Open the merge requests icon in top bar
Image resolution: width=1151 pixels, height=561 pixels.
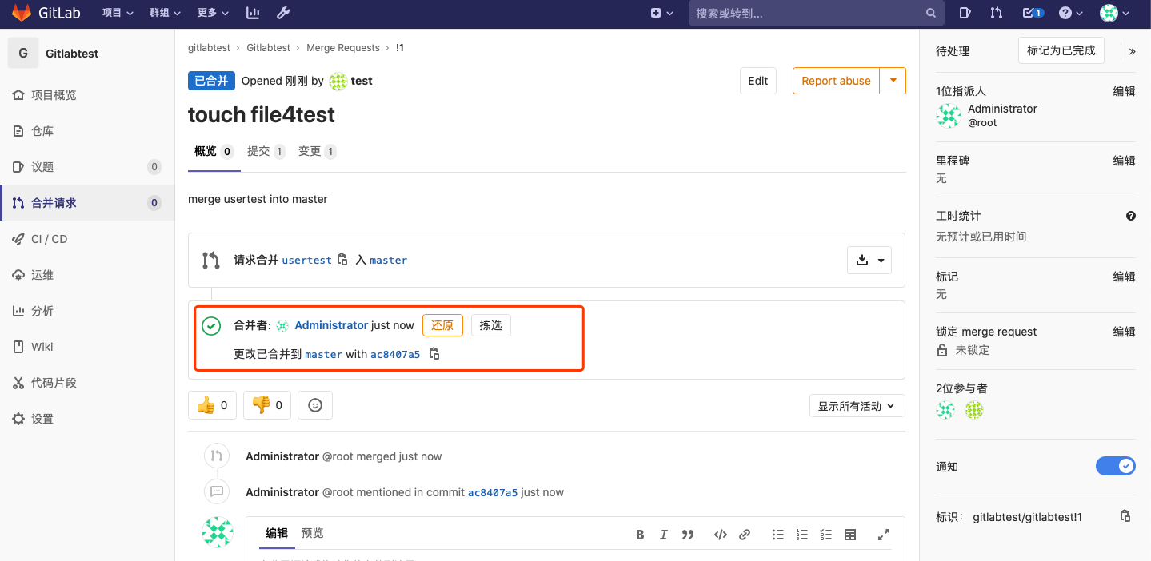coord(996,13)
